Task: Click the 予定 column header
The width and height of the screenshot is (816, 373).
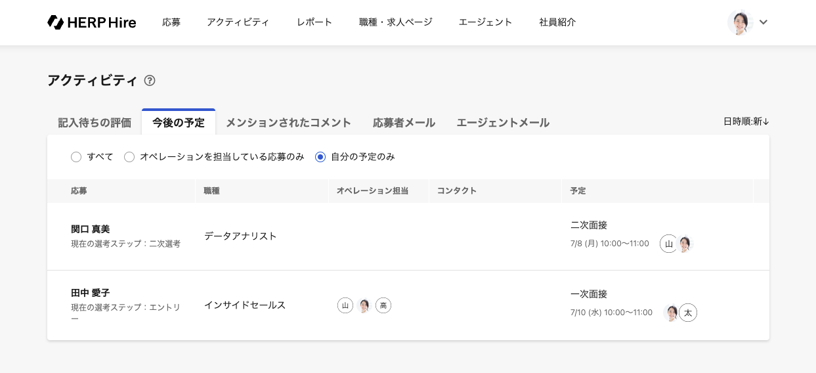Action: point(578,191)
